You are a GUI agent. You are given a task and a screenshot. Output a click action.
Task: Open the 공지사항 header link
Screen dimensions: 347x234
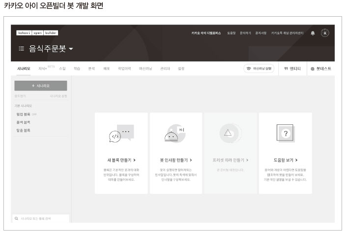261,33
